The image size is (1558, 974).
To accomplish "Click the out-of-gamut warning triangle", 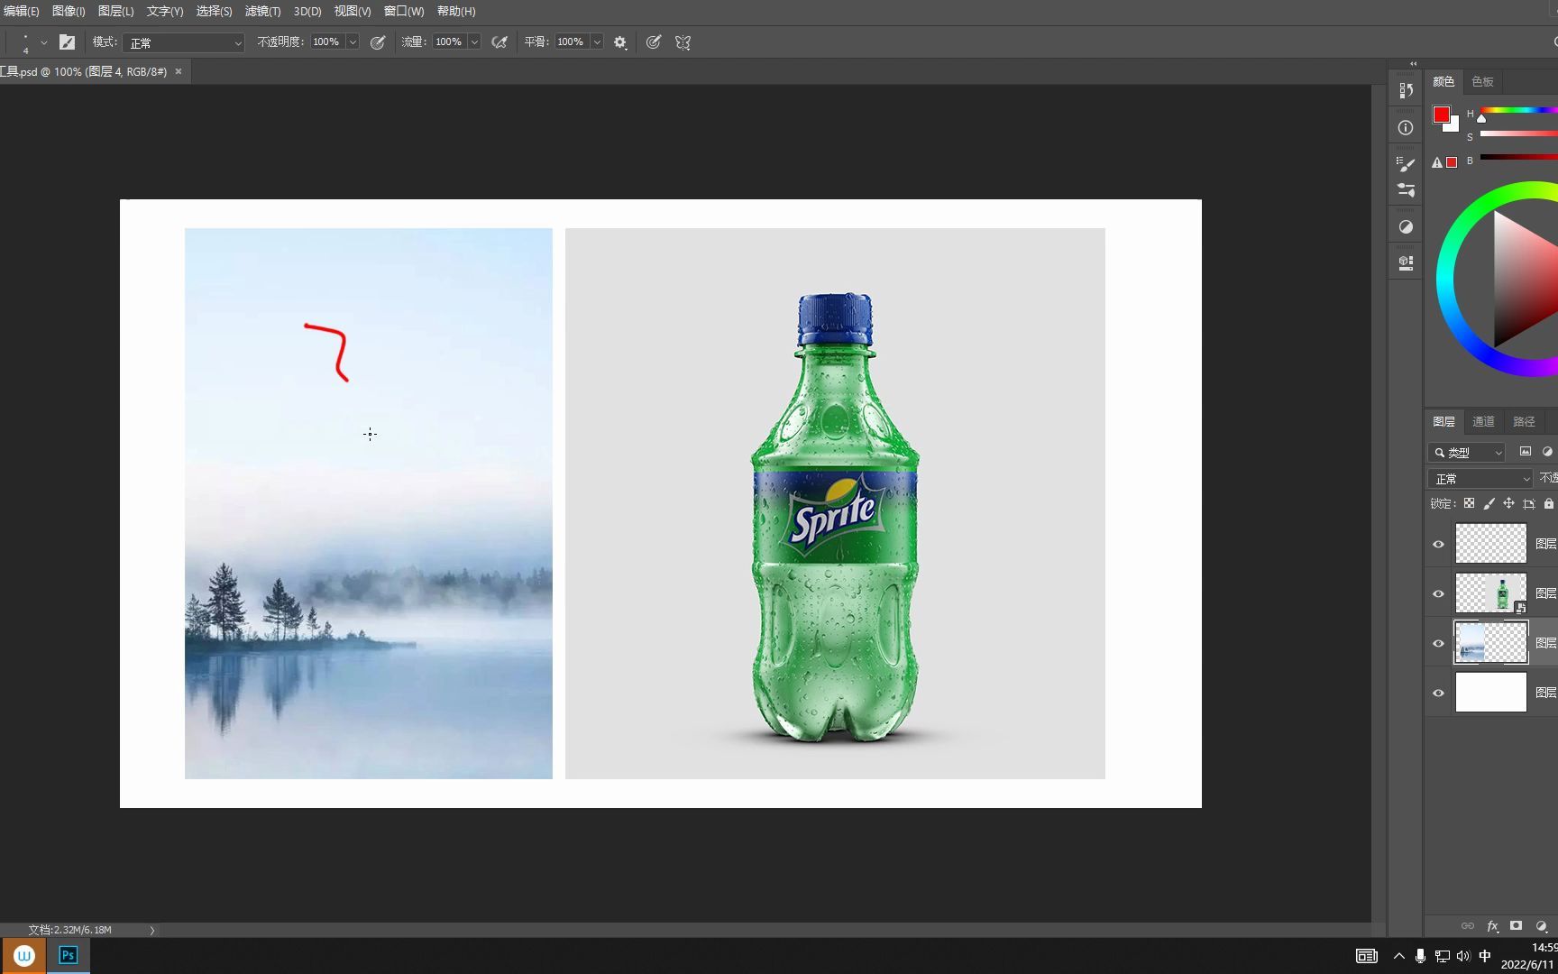I will click(1437, 162).
